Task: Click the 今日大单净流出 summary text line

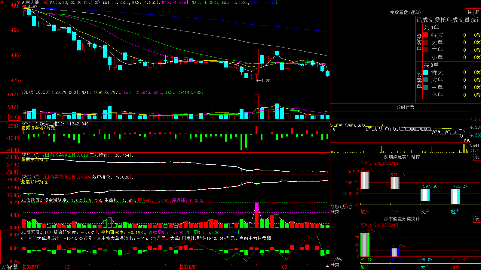Action: point(146,238)
